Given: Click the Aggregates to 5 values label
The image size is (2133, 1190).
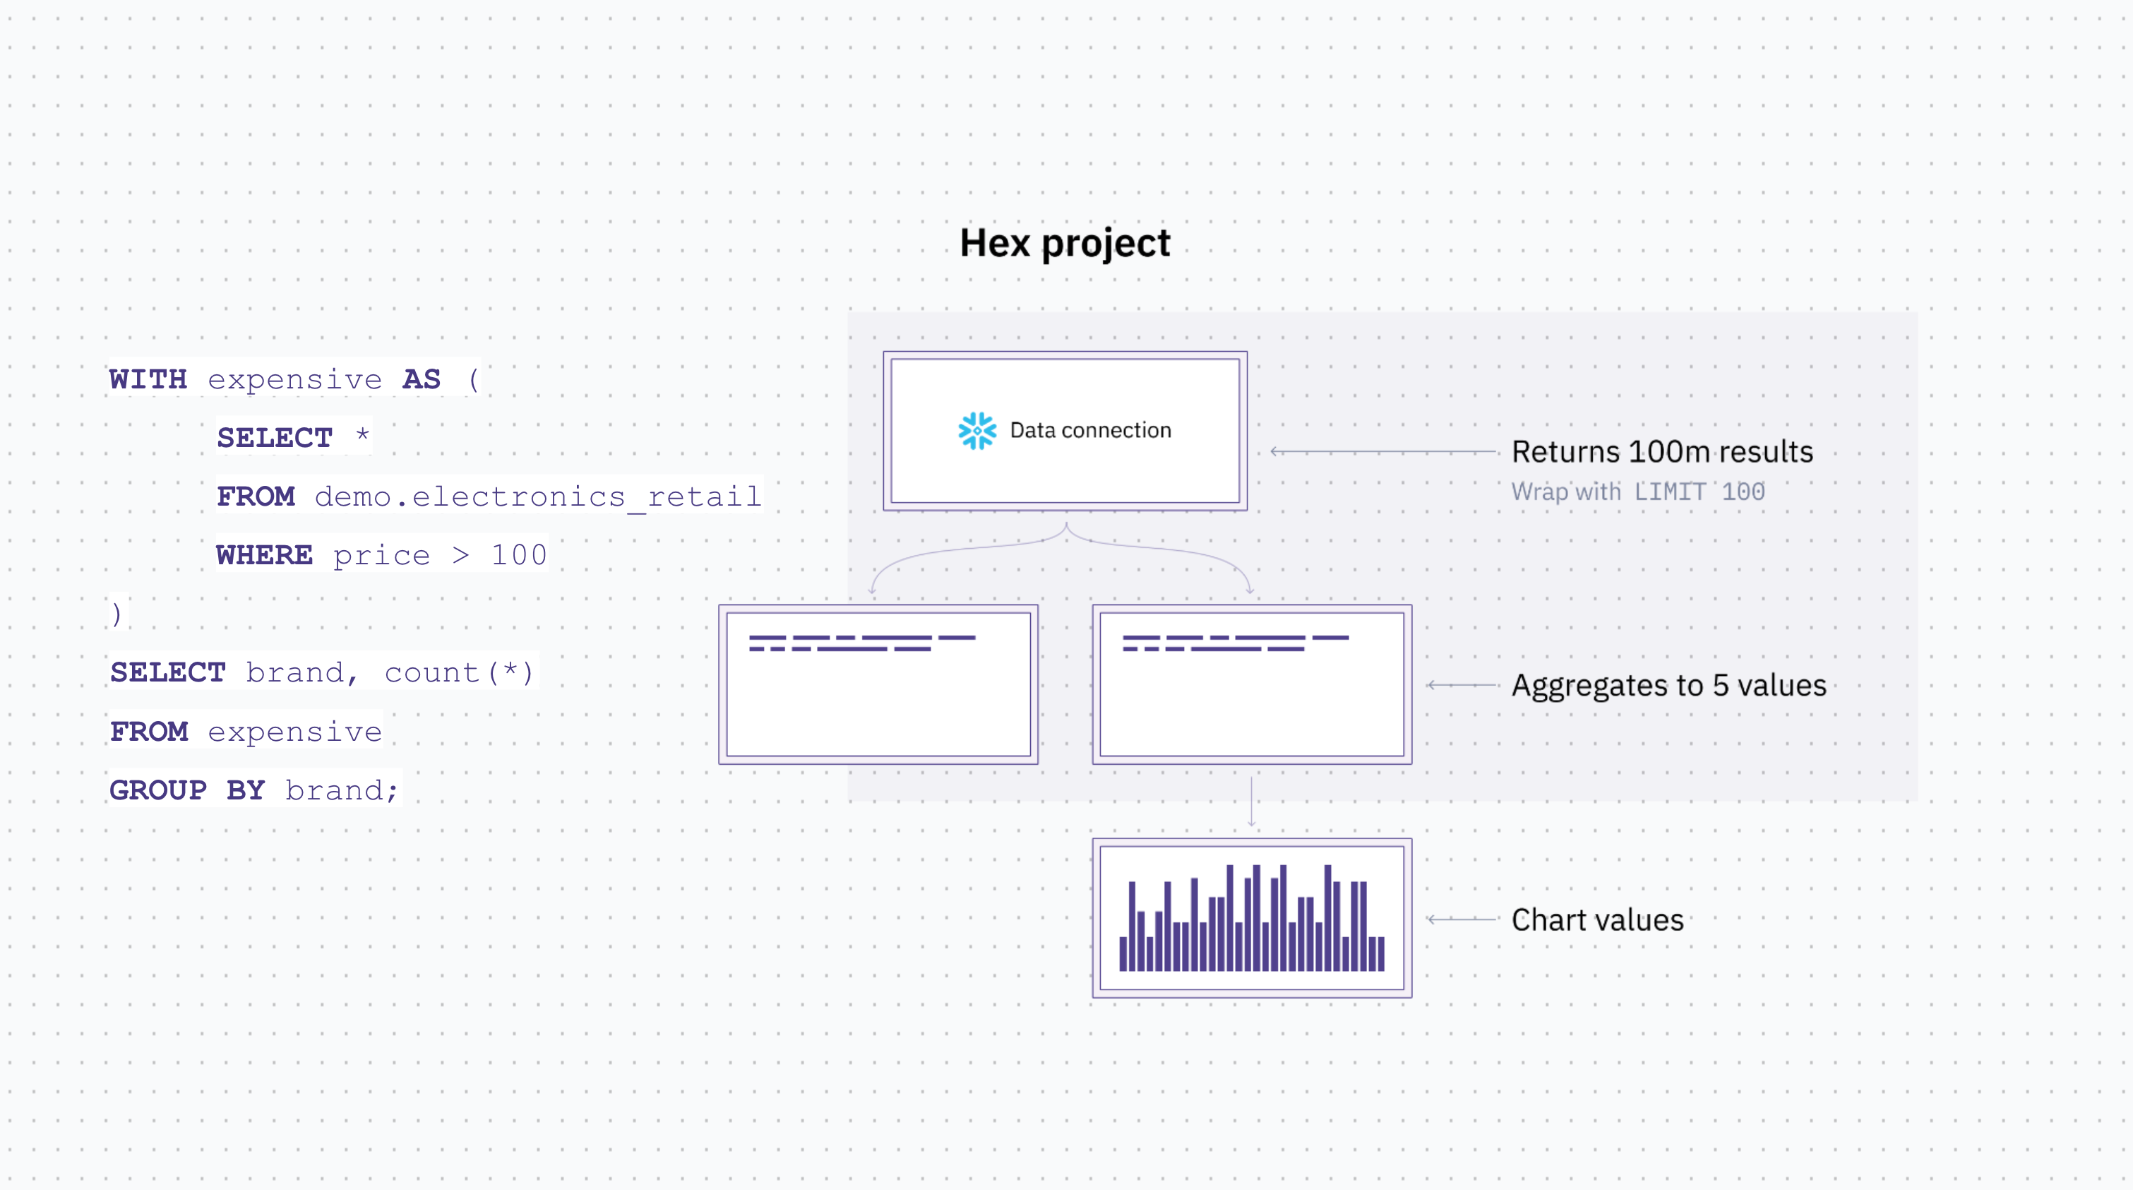Looking at the screenshot, I should (1668, 686).
